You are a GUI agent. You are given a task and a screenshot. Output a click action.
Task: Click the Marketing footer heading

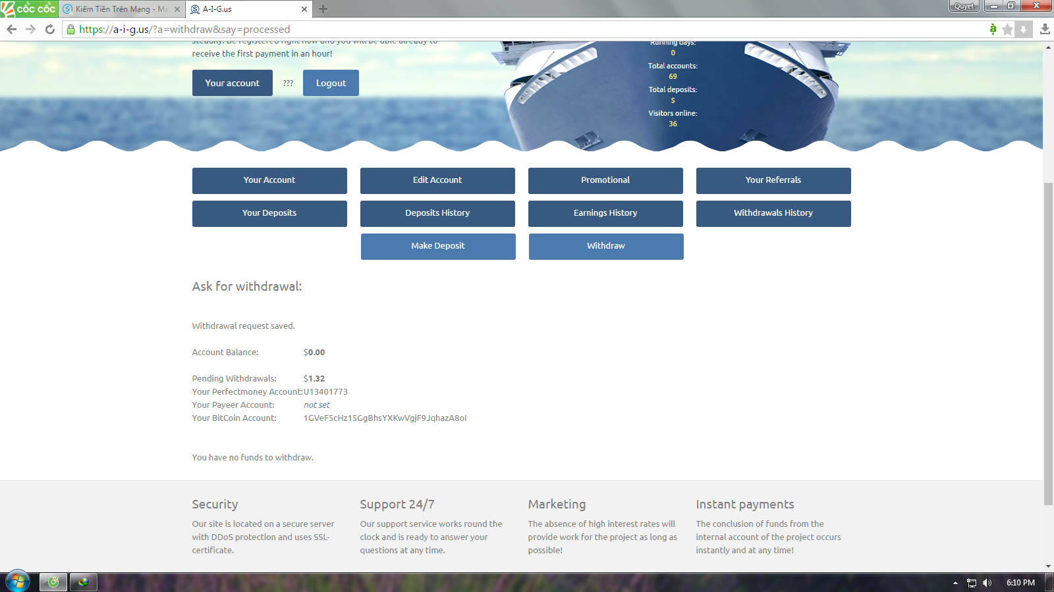[557, 504]
